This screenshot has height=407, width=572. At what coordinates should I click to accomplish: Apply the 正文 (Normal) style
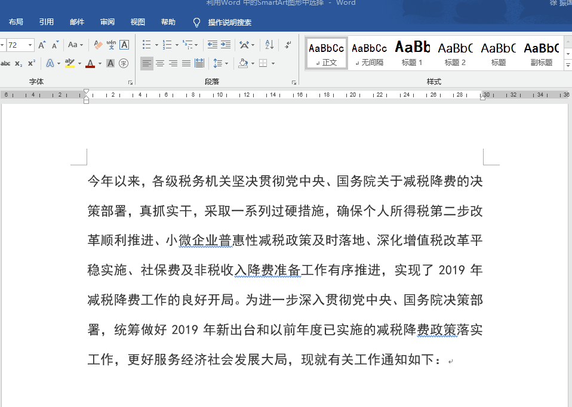point(327,54)
